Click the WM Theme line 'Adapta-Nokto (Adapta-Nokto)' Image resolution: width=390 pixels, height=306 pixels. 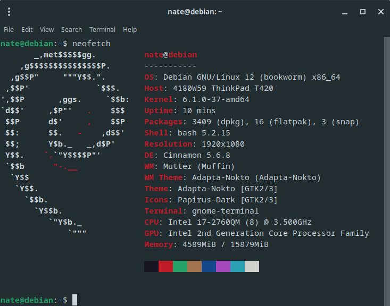point(256,177)
